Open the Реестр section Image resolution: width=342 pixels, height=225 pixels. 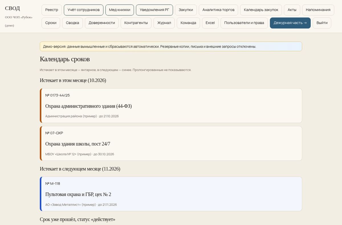tap(52, 10)
